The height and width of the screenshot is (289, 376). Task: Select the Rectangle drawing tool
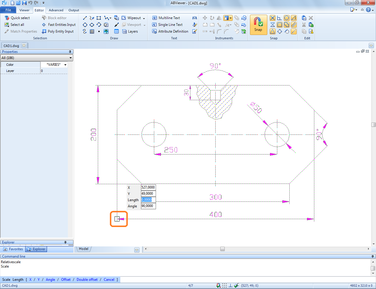point(99,18)
